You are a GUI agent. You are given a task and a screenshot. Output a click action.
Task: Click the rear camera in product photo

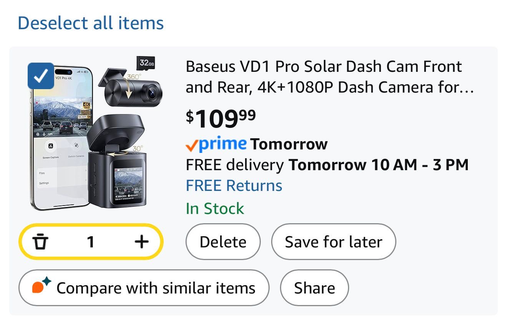(x=133, y=90)
